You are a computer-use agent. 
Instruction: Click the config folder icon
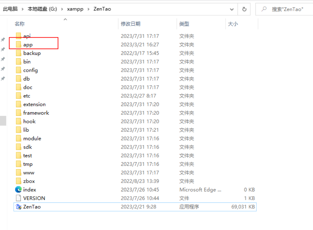[19, 70]
